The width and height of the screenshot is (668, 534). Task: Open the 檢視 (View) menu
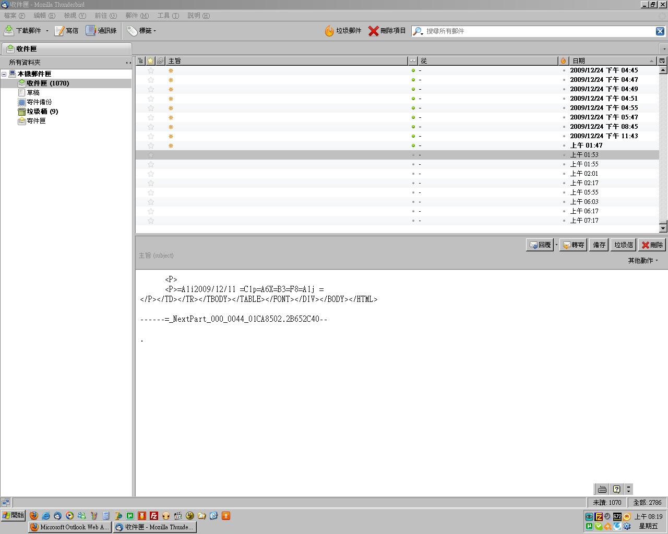point(75,16)
